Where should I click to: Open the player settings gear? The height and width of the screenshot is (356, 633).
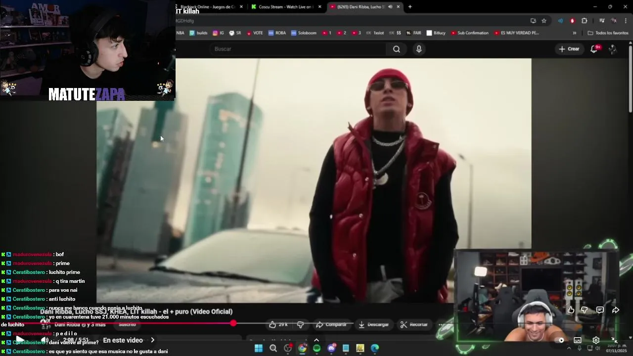pyautogui.click(x=596, y=340)
